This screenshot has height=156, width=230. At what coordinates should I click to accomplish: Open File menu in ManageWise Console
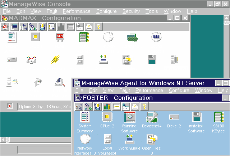7,11
